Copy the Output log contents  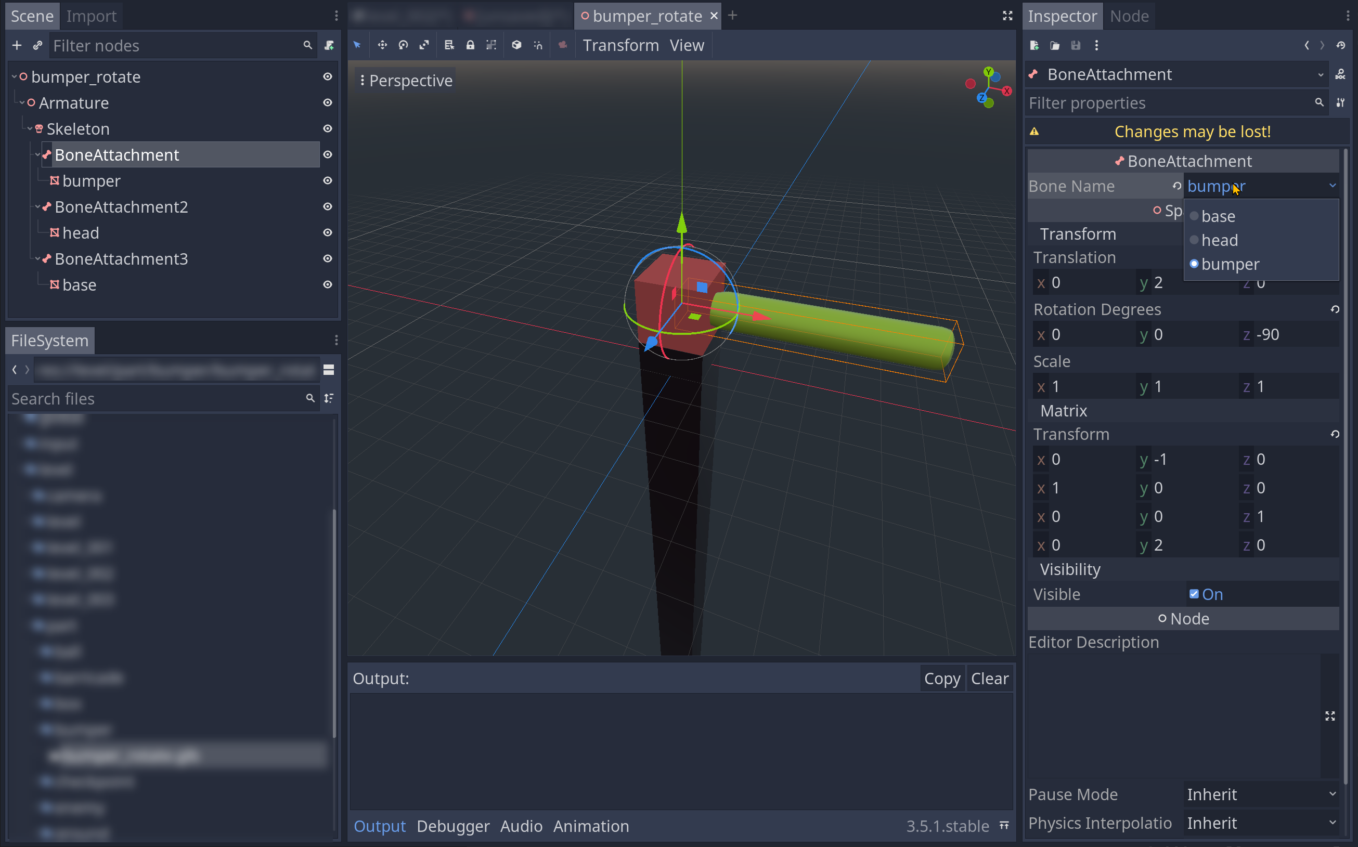coord(942,679)
